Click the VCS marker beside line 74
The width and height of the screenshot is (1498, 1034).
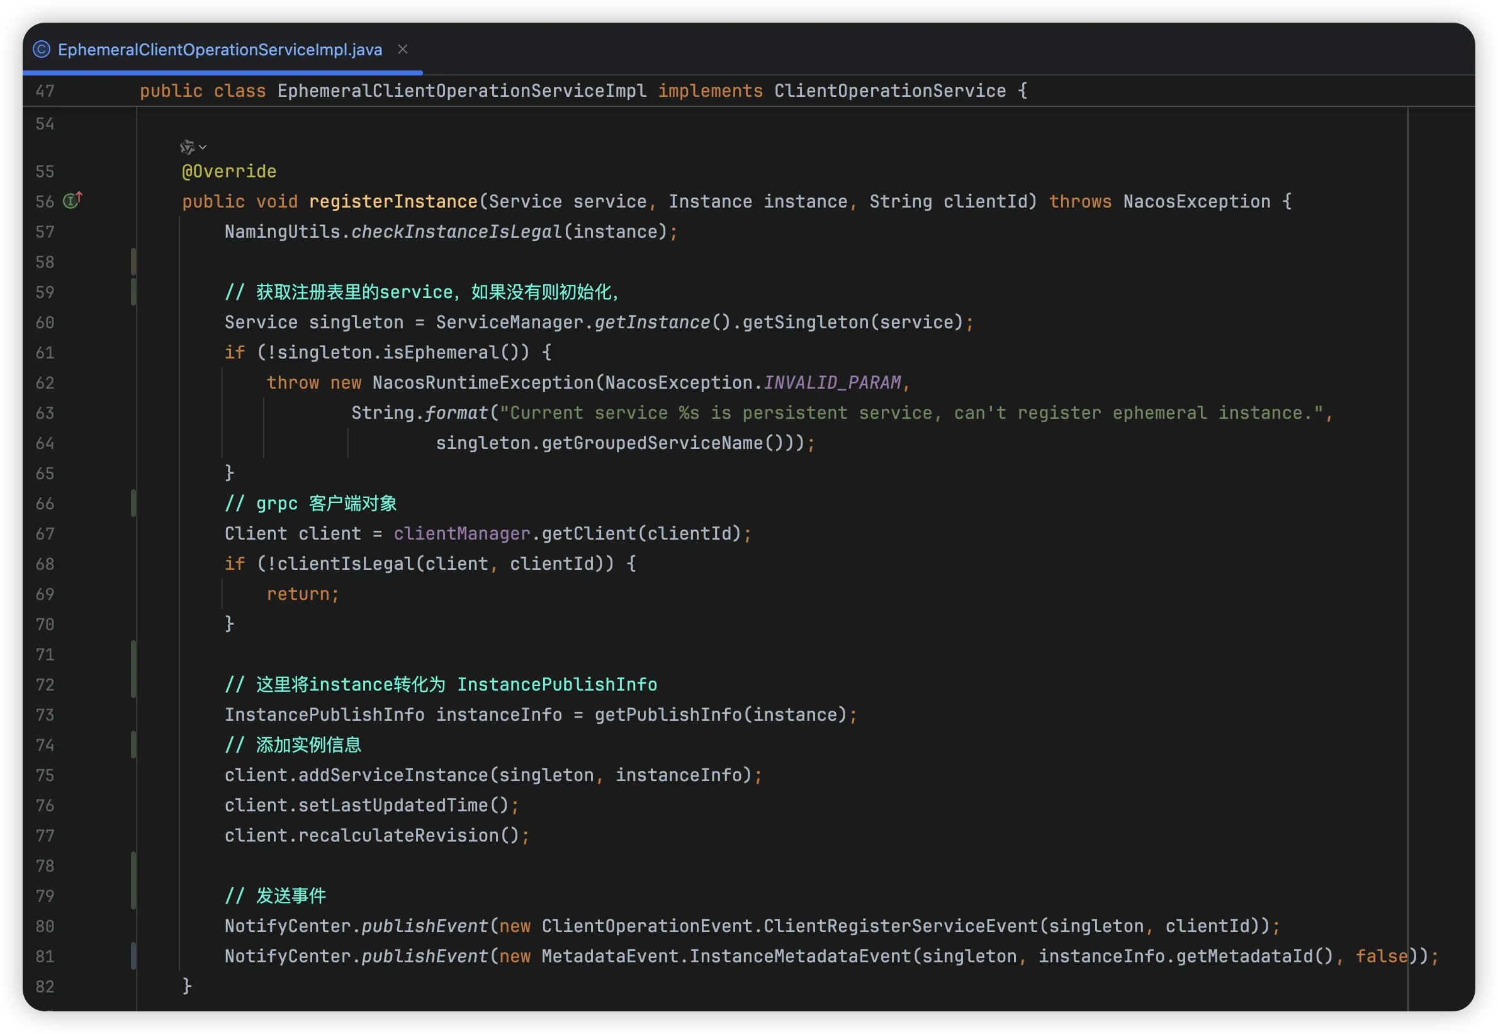133,745
